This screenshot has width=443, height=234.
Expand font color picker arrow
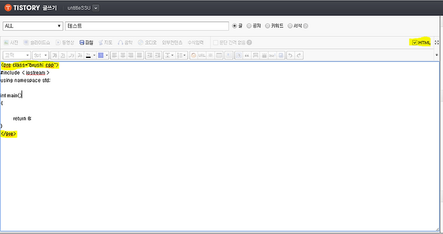pyautogui.click(x=94, y=55)
